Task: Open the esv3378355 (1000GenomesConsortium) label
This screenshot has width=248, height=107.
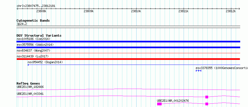Action: [x=222, y=68]
